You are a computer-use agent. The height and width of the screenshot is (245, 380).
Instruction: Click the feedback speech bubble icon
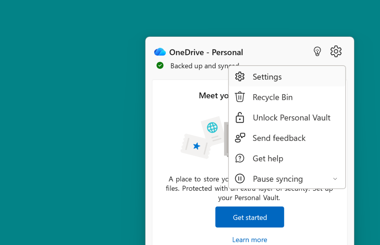pos(240,138)
